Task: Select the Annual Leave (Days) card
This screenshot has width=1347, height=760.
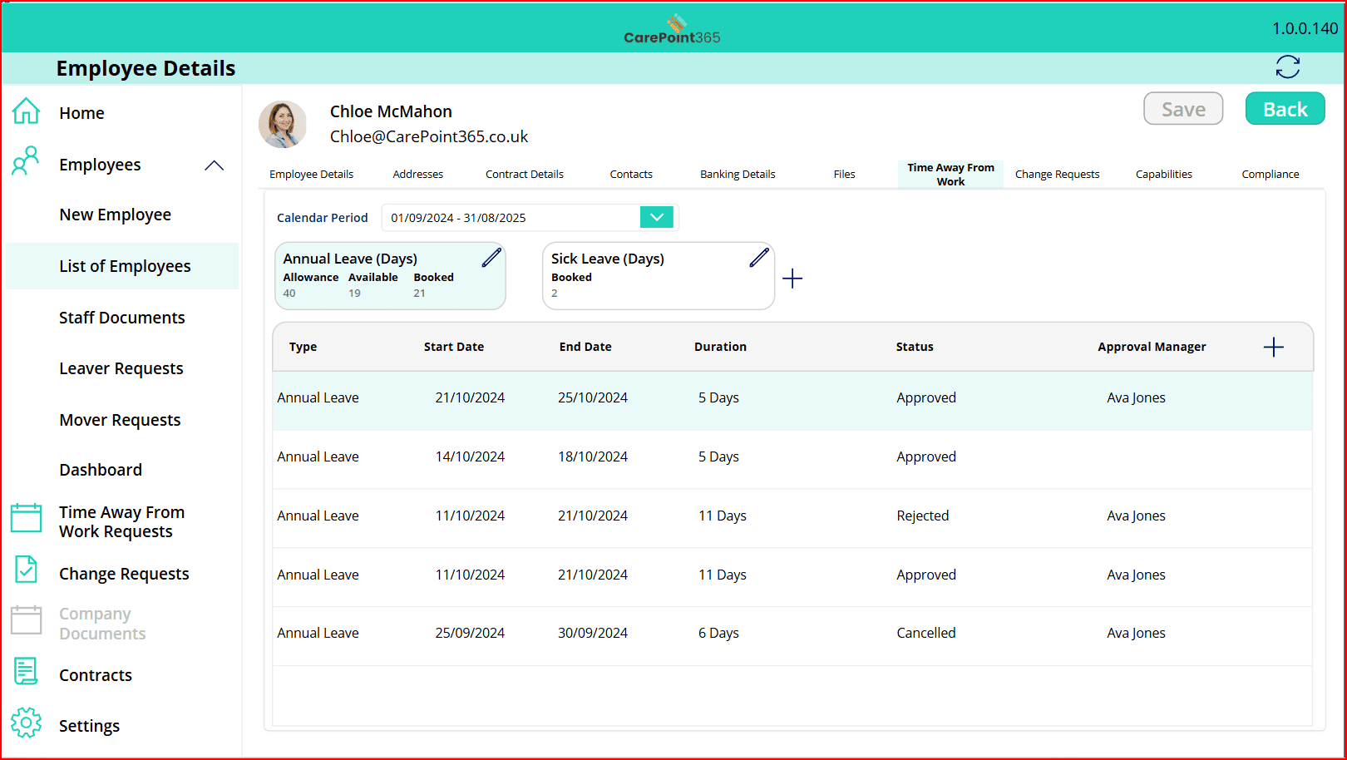Action: tap(390, 276)
